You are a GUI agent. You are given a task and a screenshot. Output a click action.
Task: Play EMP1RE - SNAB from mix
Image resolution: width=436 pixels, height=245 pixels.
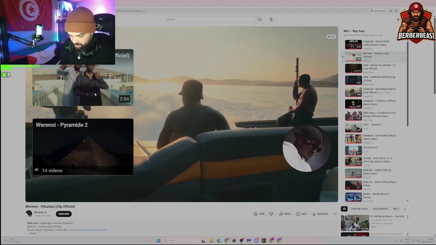(x=375, y=185)
